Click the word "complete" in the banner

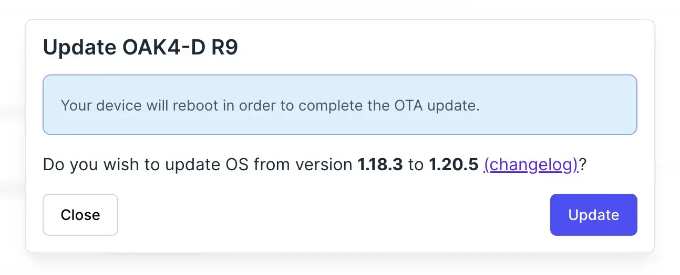(x=329, y=106)
